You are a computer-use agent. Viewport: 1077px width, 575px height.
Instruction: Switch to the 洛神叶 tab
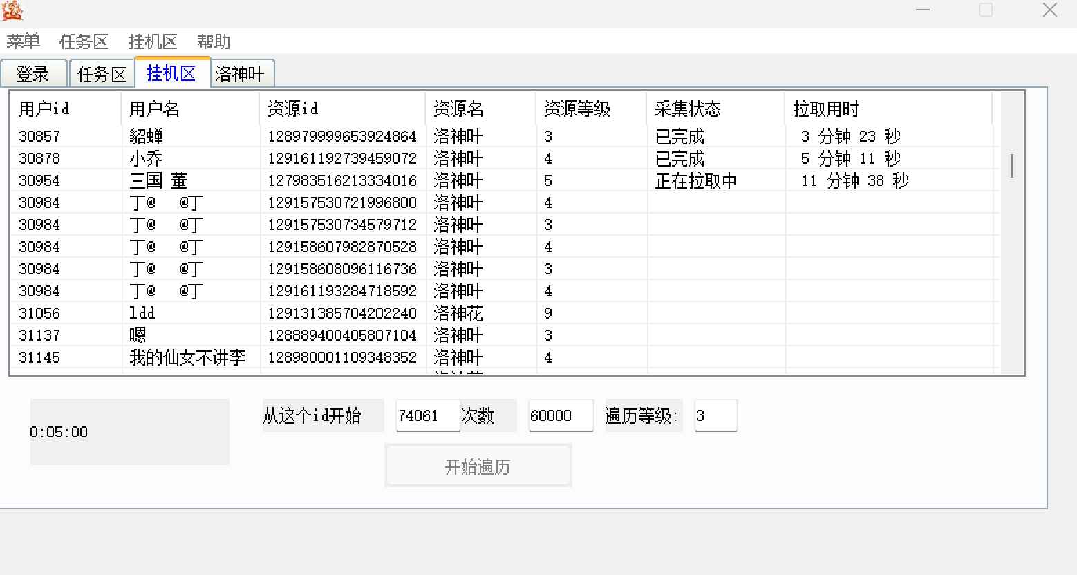242,73
